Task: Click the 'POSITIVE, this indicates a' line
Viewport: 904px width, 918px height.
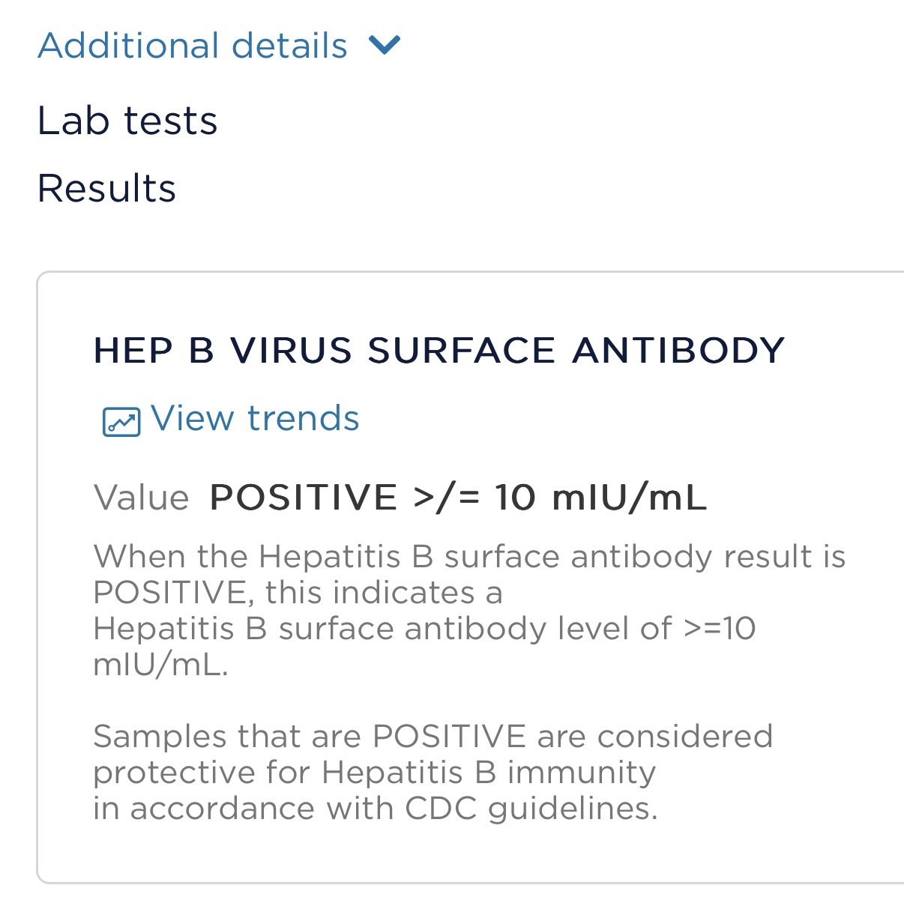Action: [298, 592]
